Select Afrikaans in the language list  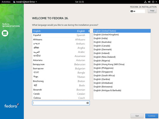[61, 40]
